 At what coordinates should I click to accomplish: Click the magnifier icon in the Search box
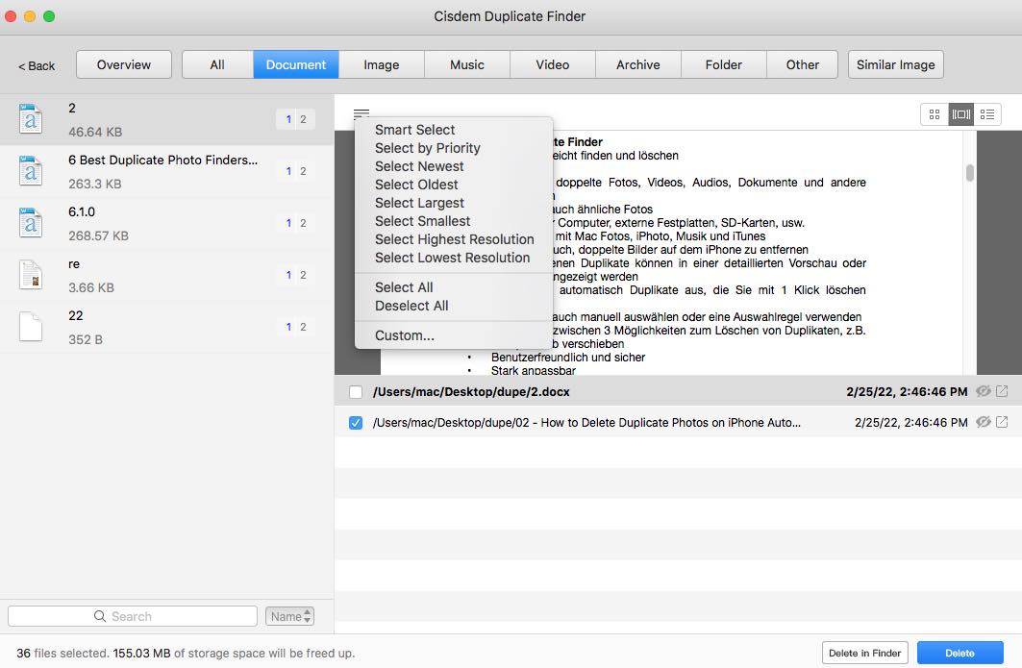click(x=100, y=616)
